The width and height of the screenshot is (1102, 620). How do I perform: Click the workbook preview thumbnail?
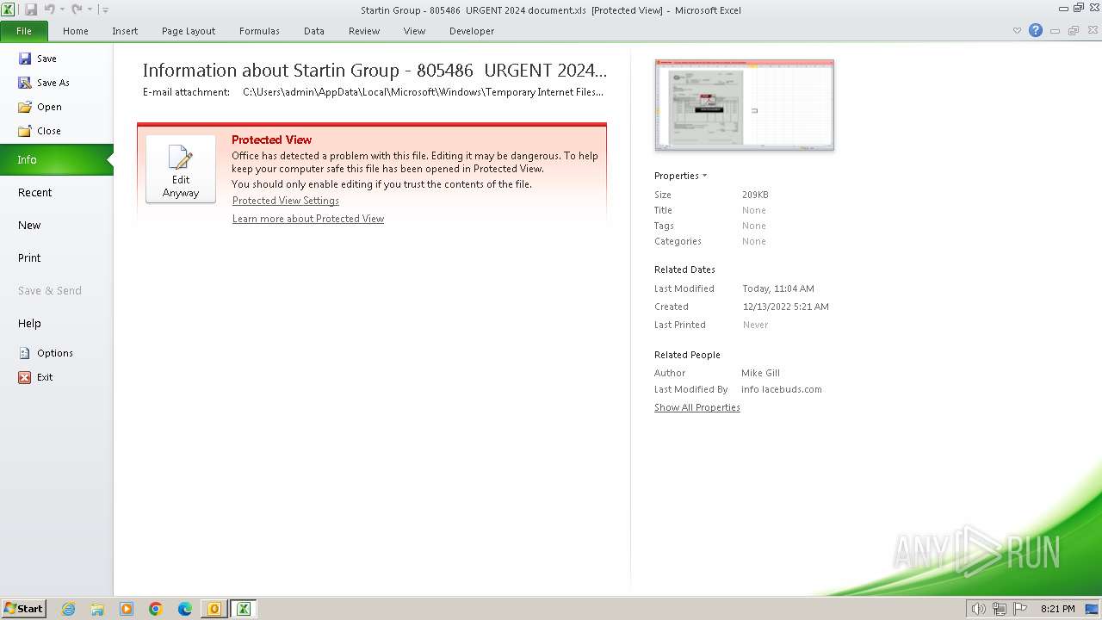coord(745,105)
